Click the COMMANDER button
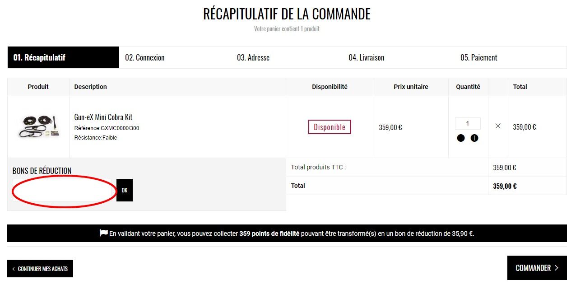Image resolution: width=571 pixels, height=285 pixels. (x=537, y=267)
